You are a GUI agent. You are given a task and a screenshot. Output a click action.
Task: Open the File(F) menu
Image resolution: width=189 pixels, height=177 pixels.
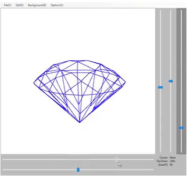[7, 5]
